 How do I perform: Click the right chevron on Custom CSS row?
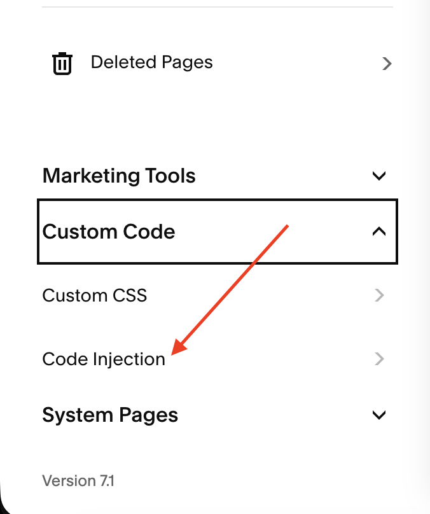[379, 295]
